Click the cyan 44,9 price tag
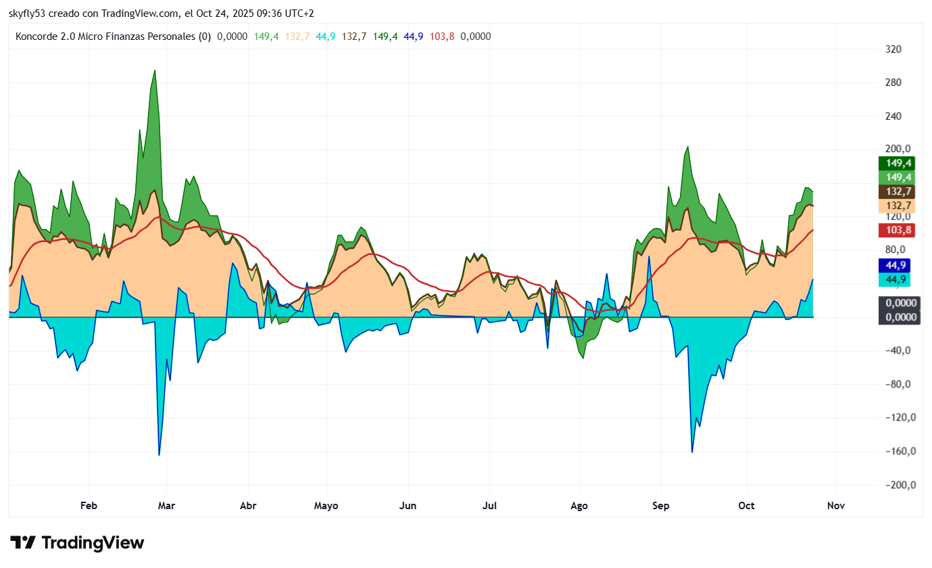 pos(894,279)
